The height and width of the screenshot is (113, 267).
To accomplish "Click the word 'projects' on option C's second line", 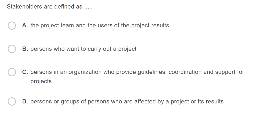I will (x=41, y=81).
